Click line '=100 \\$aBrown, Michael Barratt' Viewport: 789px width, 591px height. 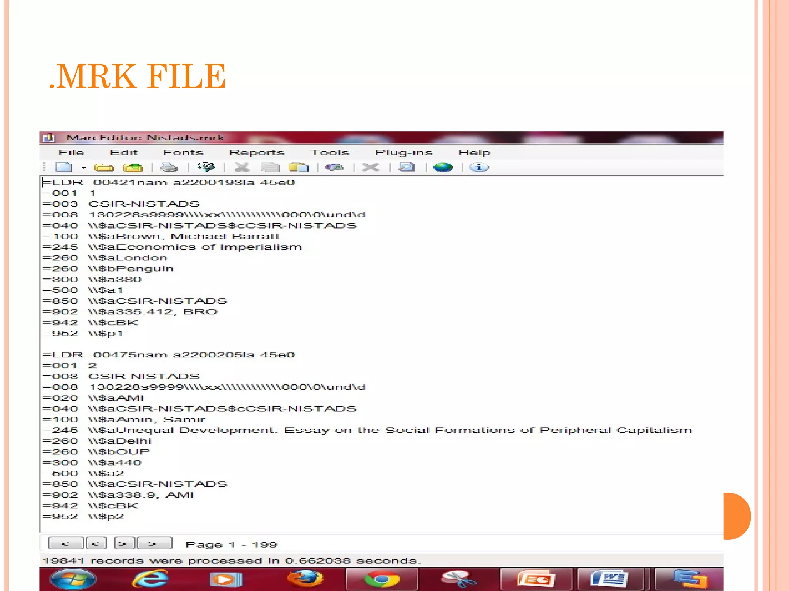pyautogui.click(x=161, y=236)
